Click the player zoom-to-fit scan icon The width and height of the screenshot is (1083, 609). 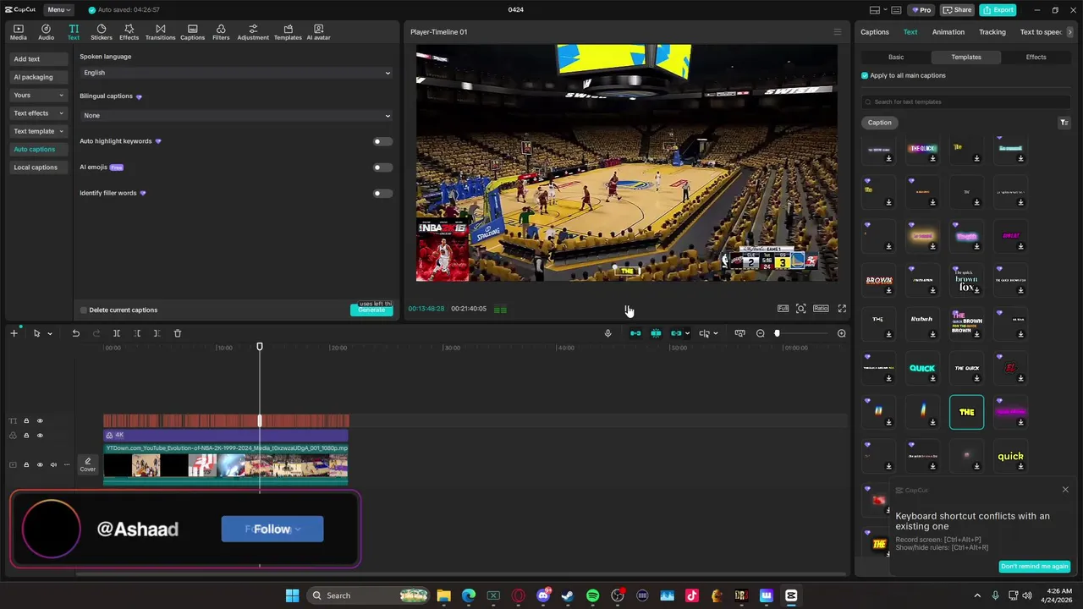800,309
